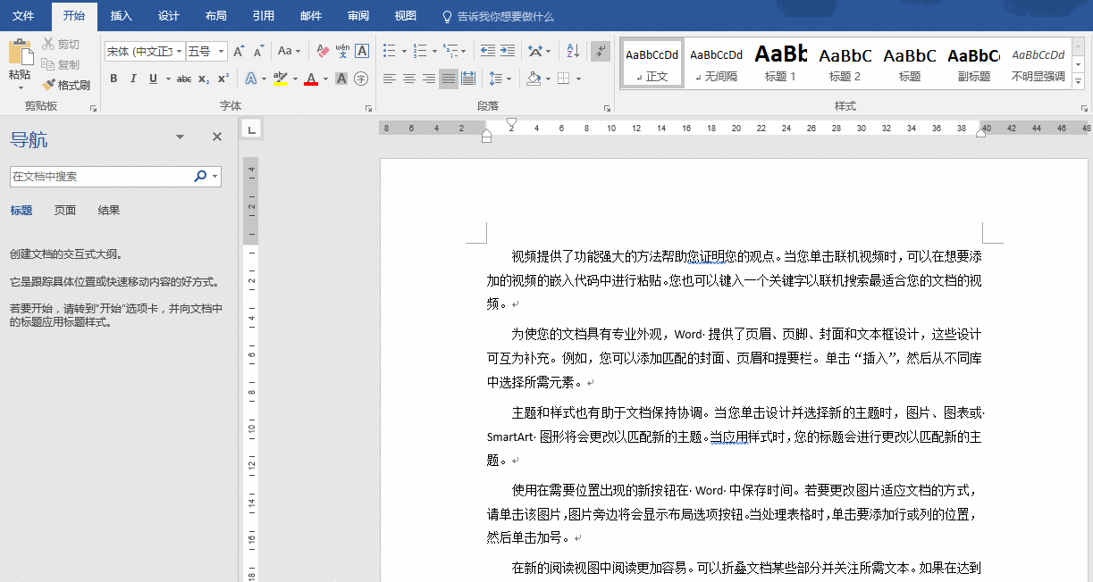
Task: Toggle show/hide paragraph marks
Action: click(601, 51)
